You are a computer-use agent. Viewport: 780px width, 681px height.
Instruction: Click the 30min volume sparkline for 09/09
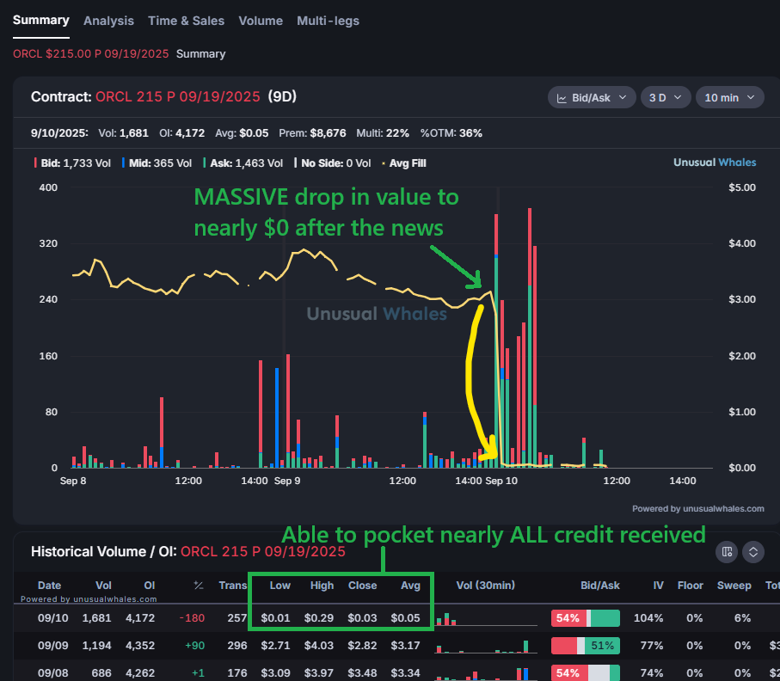[x=486, y=647]
